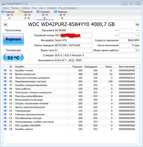Click the Порог column header
Image resolution: width=143 pixels, height=147 pixels.
tap(106, 67)
